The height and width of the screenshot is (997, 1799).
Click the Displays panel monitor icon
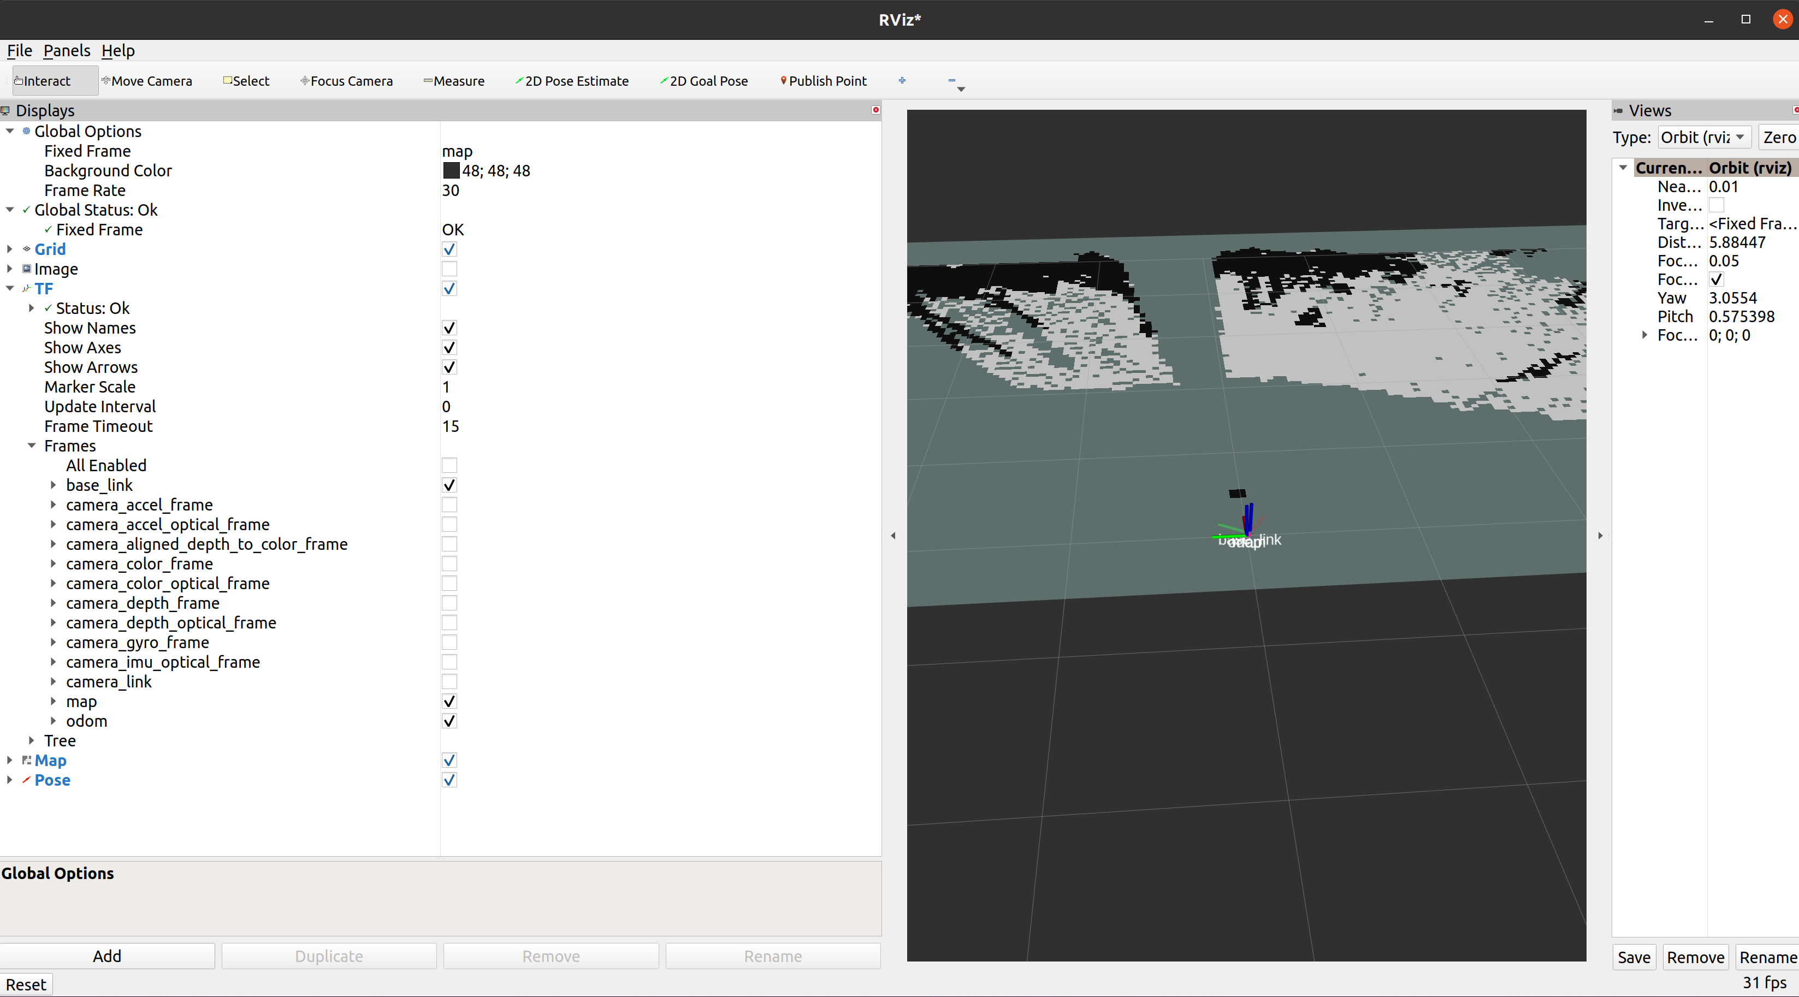click(5, 110)
